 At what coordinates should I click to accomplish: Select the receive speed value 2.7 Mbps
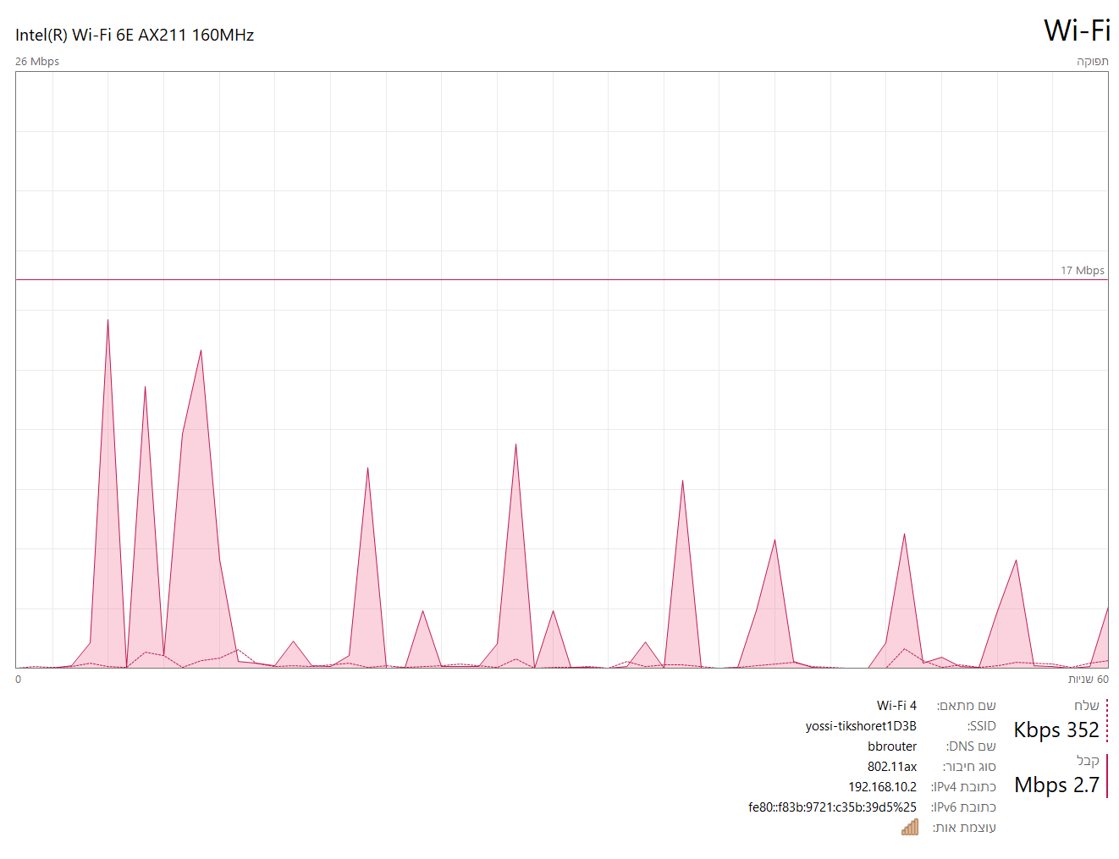click(1056, 785)
